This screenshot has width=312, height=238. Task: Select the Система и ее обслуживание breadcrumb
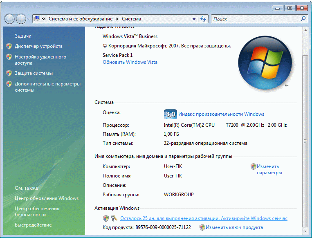(x=81, y=19)
